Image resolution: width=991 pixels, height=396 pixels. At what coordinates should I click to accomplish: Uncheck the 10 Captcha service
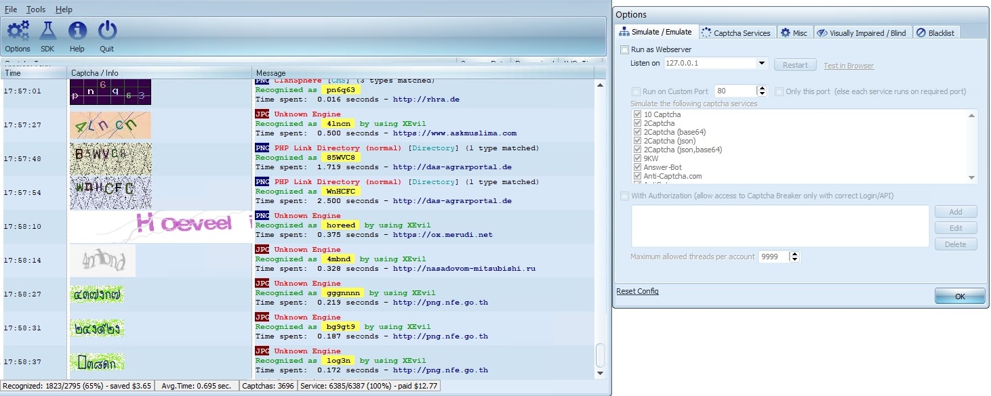click(637, 114)
